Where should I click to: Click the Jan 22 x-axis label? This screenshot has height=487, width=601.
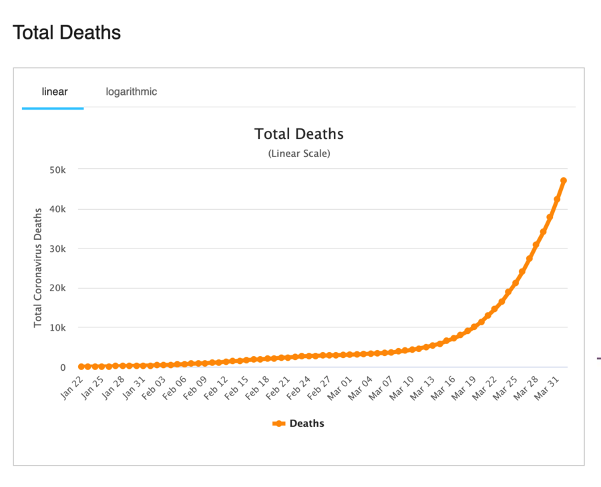point(73,386)
